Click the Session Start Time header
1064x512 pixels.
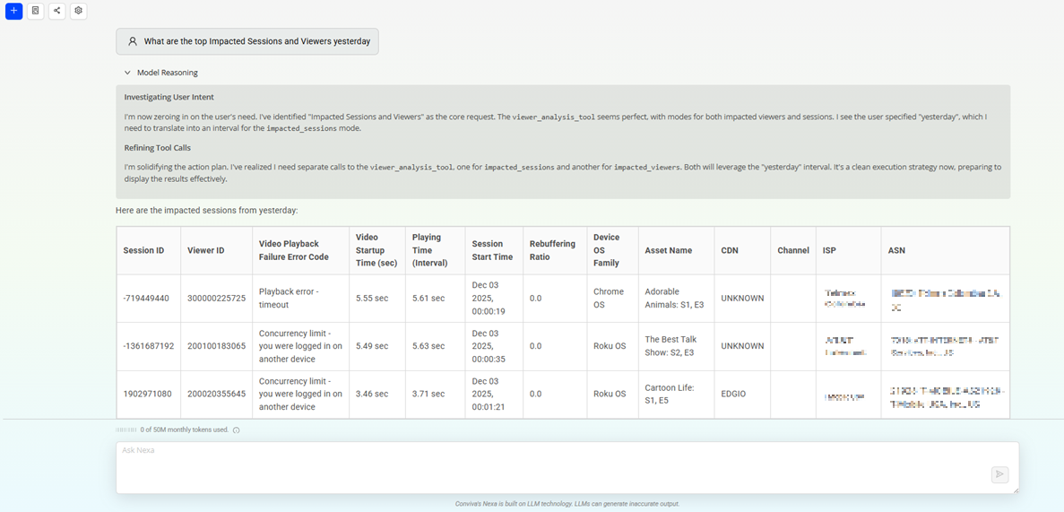(493, 250)
